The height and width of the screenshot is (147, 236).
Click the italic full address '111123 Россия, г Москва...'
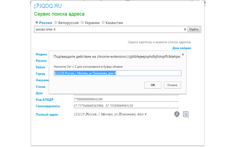click(x=110, y=114)
